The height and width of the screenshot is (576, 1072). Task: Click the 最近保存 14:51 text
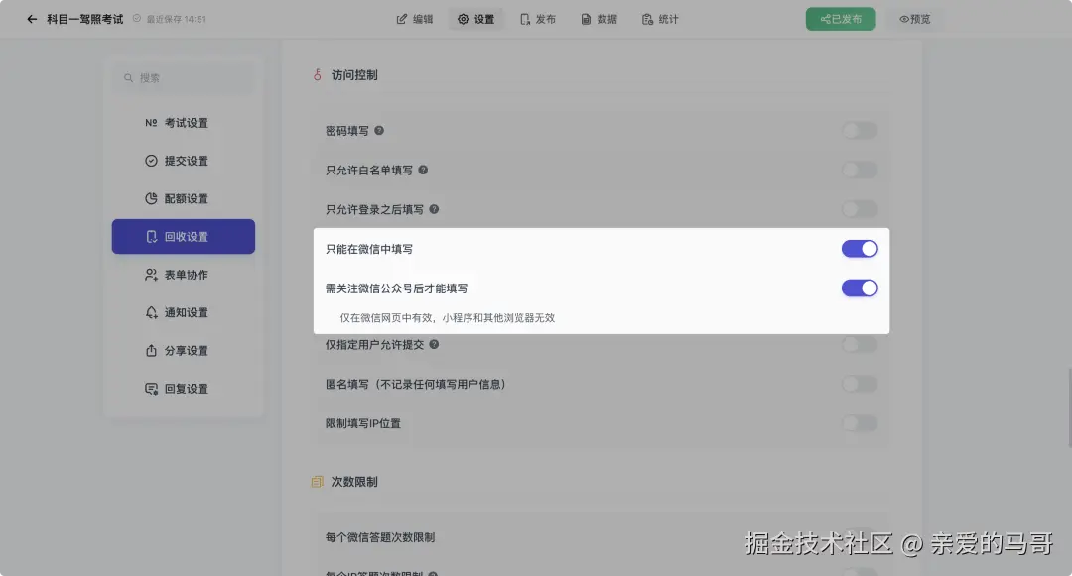176,19
